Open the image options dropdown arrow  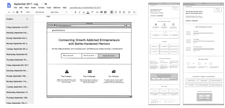[x=108, y=12]
